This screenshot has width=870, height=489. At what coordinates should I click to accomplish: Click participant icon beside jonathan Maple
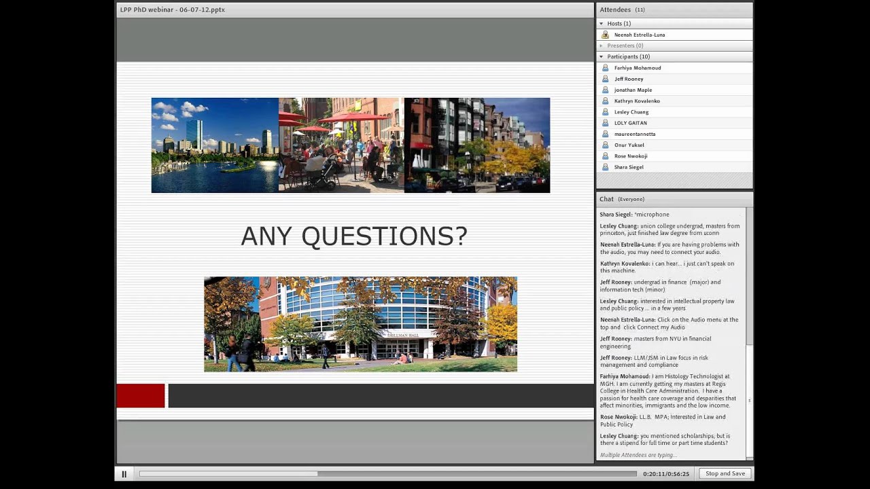(605, 90)
